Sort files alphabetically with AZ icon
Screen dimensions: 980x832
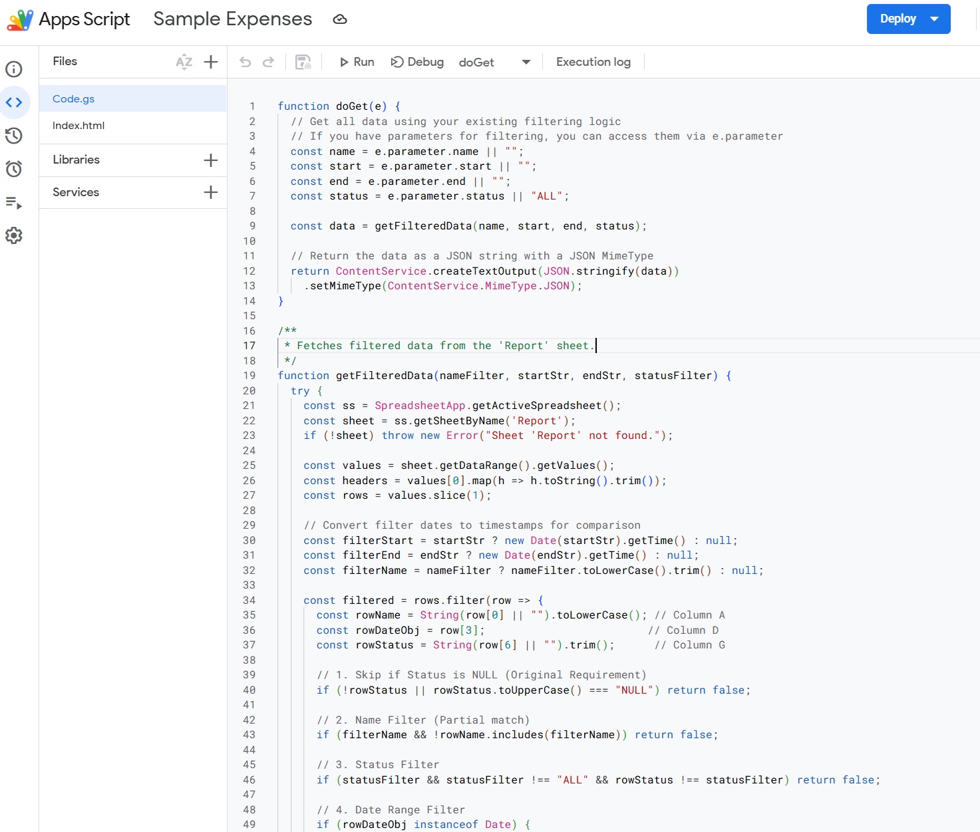184,62
